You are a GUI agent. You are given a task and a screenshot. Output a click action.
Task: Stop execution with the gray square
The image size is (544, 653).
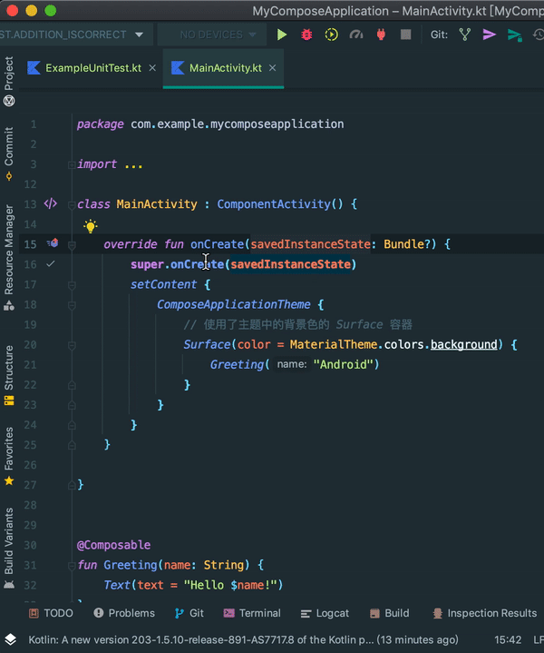[x=405, y=35]
